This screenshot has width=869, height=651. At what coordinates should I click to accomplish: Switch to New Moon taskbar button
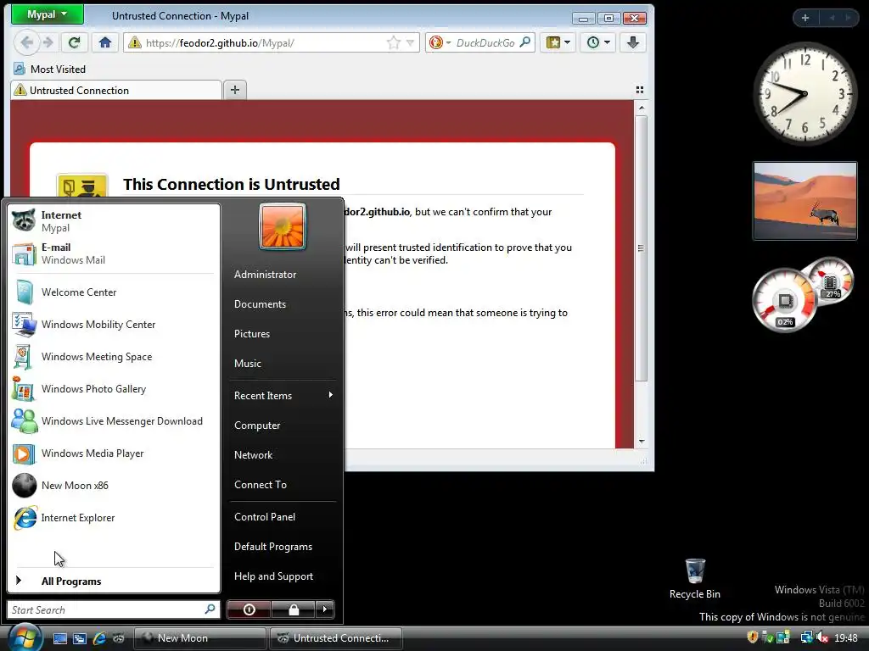[x=200, y=638]
